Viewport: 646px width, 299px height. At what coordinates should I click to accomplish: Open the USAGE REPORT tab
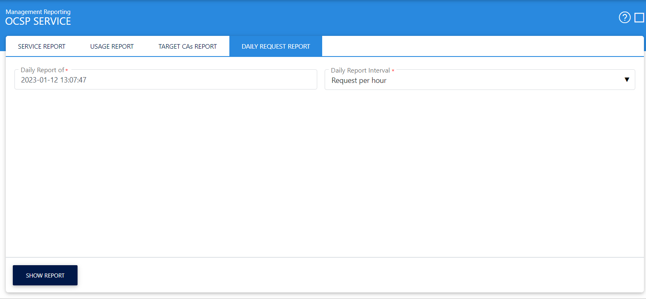tap(112, 47)
